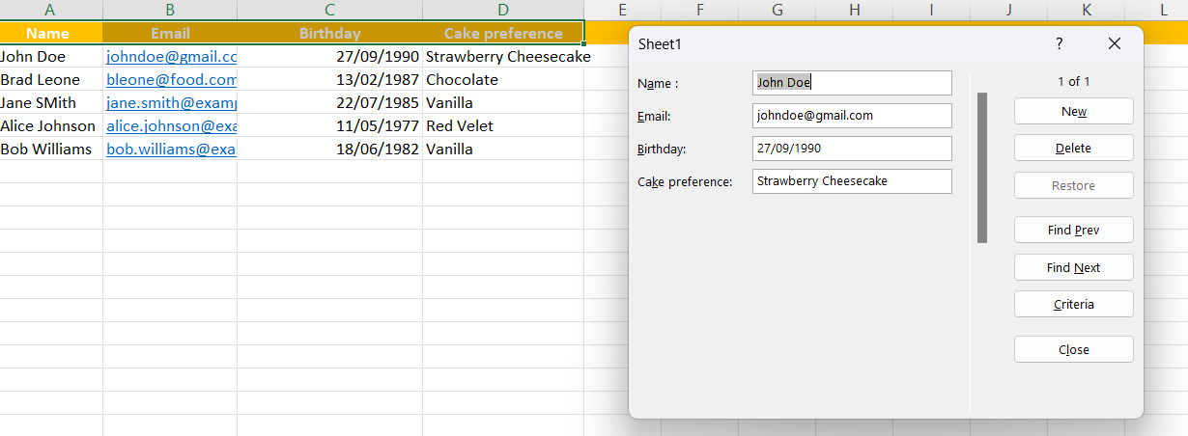
Task: Select column A header
Action: click(50, 10)
